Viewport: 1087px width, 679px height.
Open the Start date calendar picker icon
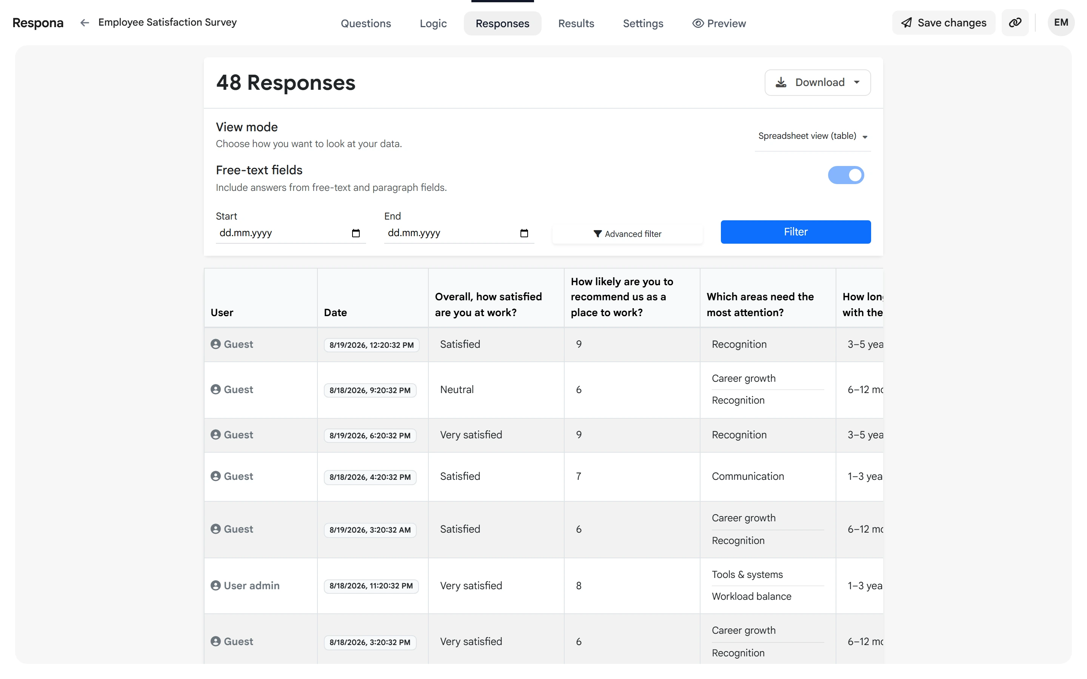coord(356,233)
